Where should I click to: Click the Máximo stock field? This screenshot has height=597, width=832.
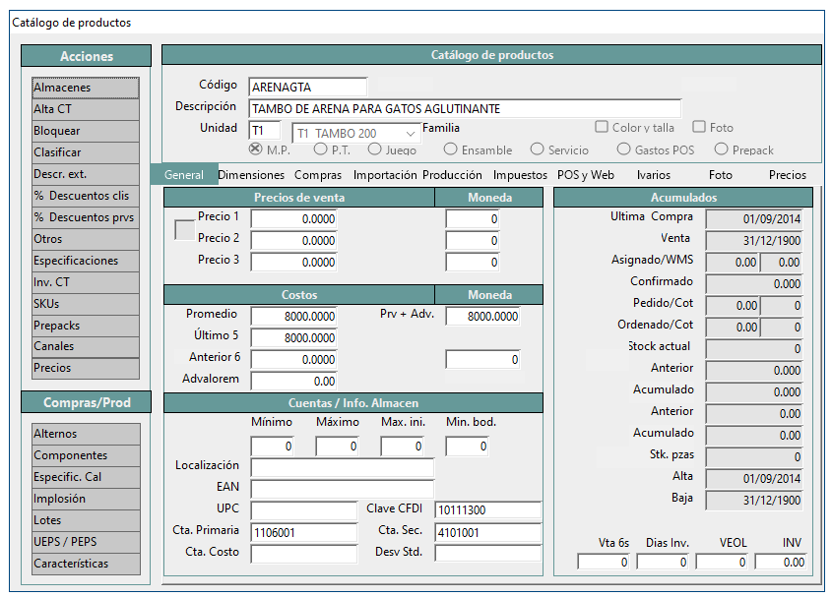coord(337,447)
